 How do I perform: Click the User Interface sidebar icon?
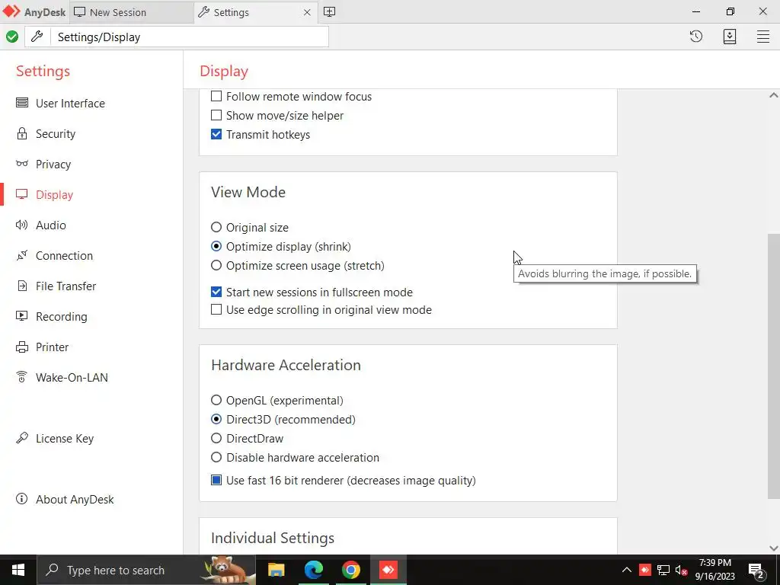click(22, 103)
